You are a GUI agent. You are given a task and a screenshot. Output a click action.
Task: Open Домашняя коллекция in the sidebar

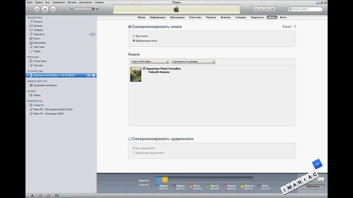tap(45, 85)
